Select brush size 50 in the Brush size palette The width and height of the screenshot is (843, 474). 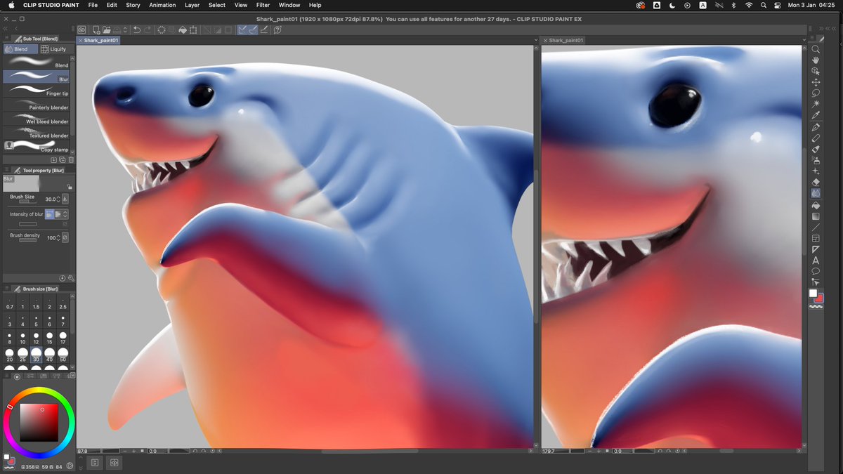[63, 355]
